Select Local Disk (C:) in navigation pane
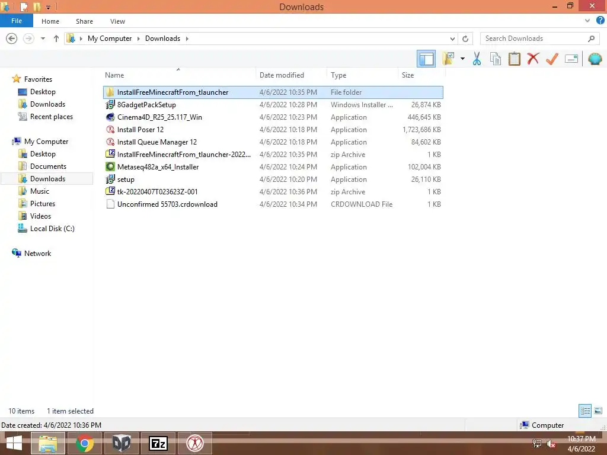 [x=52, y=229]
